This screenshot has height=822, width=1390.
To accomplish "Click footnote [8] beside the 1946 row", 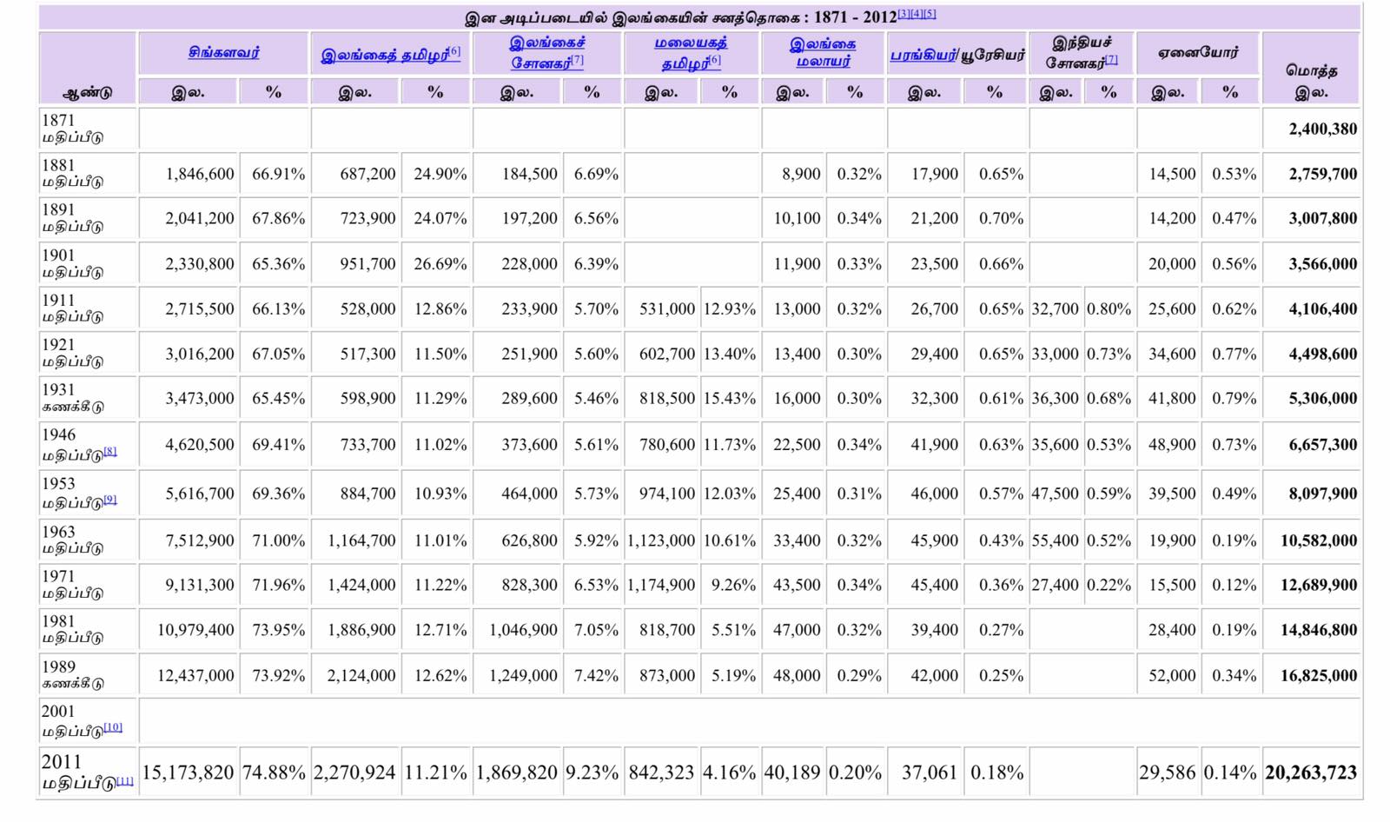I will 110,451.
